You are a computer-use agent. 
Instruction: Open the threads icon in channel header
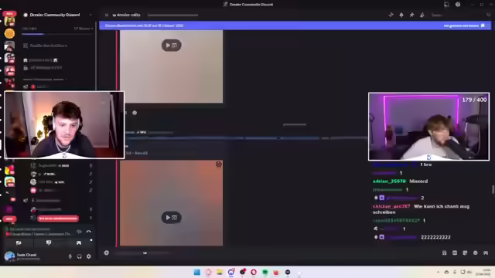(391, 15)
